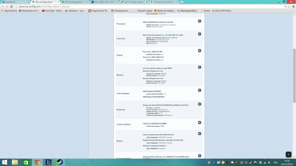Go back to the previous page
The image size is (296, 166).
[x=3, y=6]
